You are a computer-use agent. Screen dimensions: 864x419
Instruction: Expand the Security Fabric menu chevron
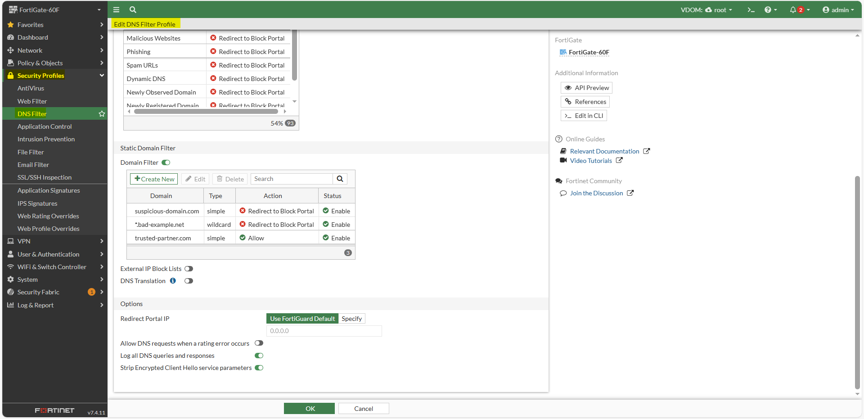102,292
